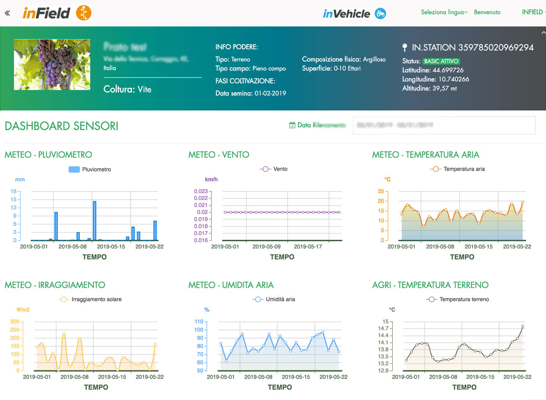The height and width of the screenshot is (400, 546).
Task: Click the inField orange plant logo
Action: (x=83, y=13)
